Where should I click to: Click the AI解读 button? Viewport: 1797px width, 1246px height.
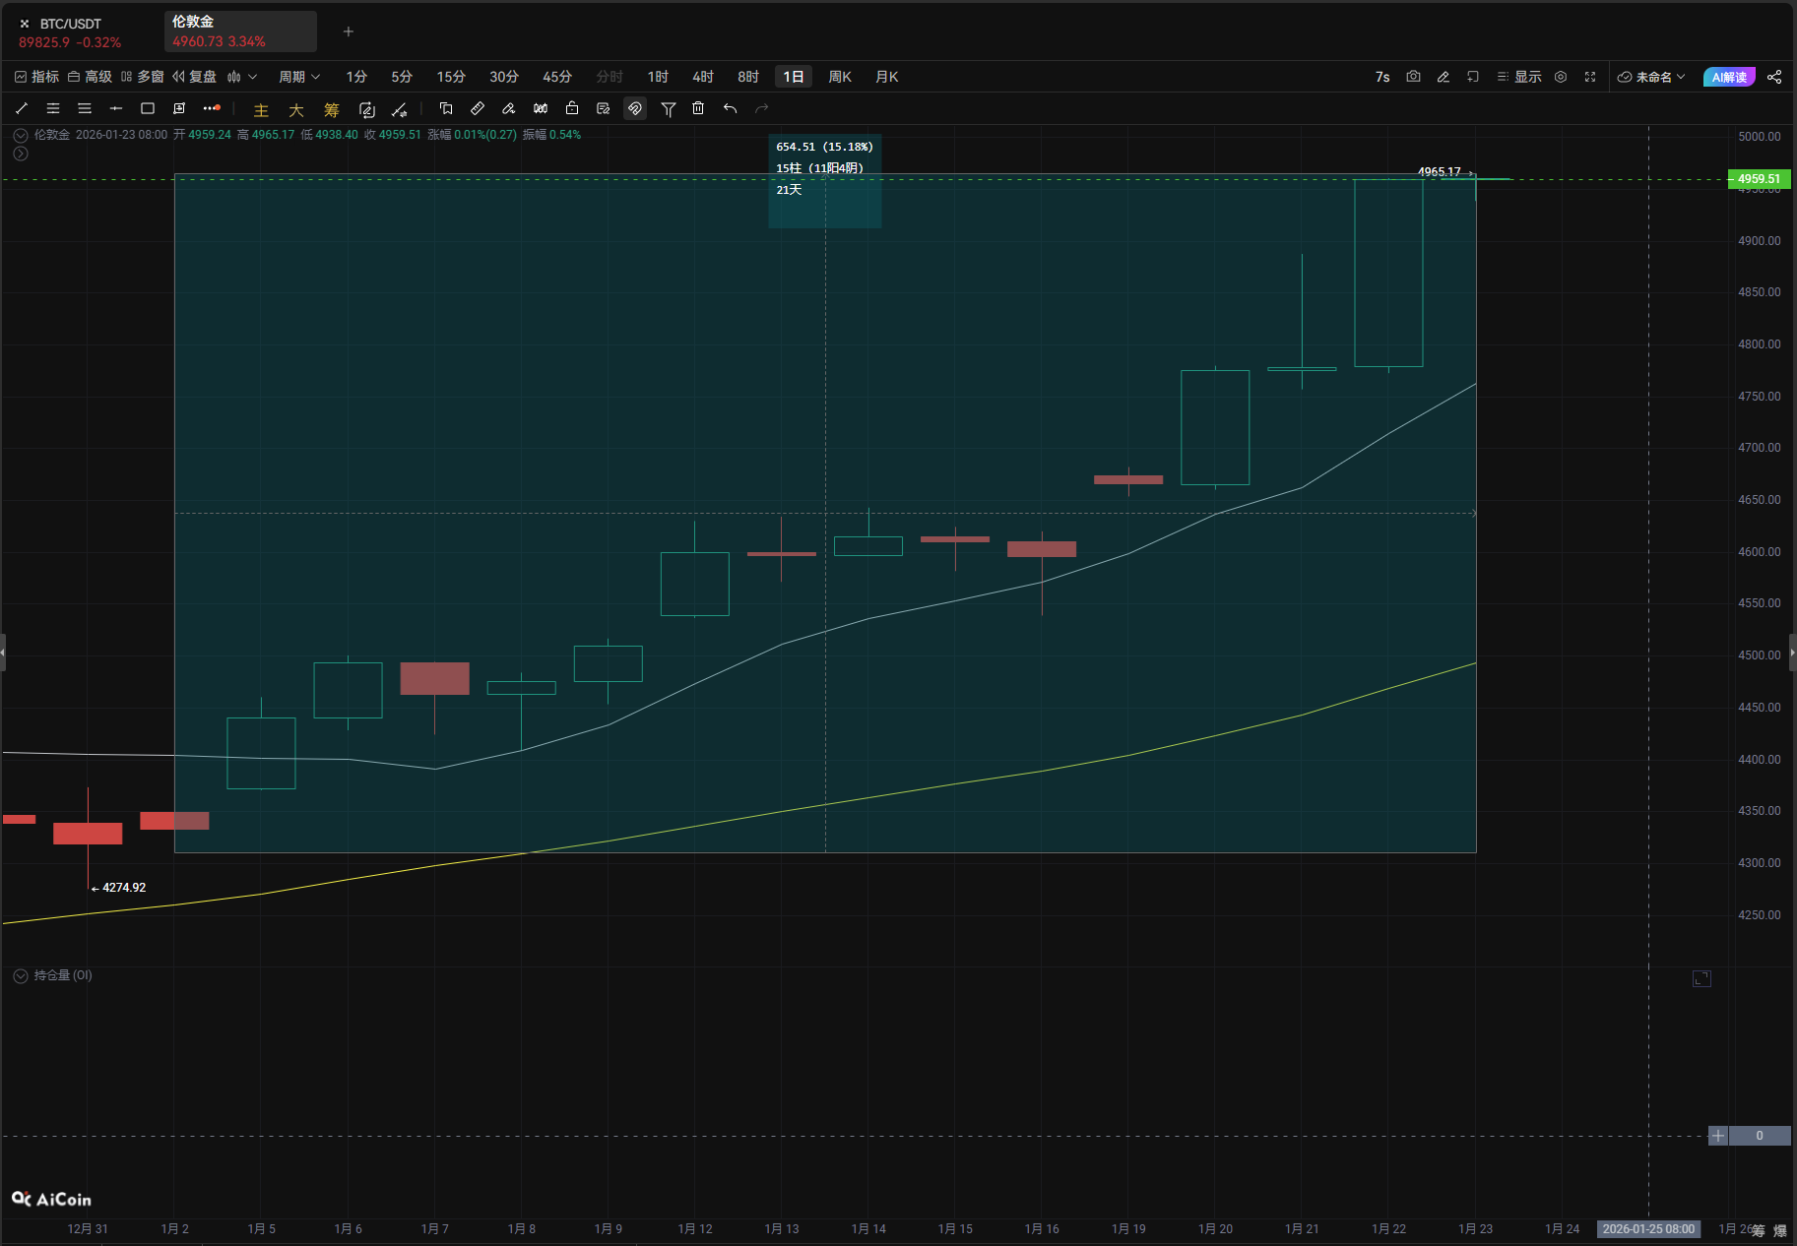[x=1728, y=77]
